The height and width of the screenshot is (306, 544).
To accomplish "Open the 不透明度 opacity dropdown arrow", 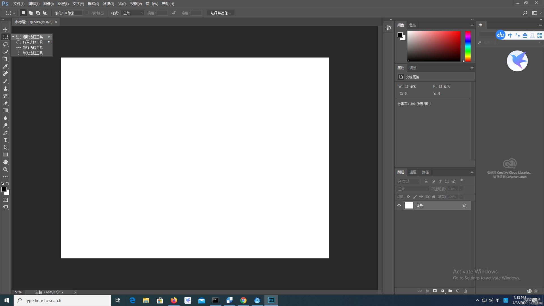I will [x=460, y=189].
